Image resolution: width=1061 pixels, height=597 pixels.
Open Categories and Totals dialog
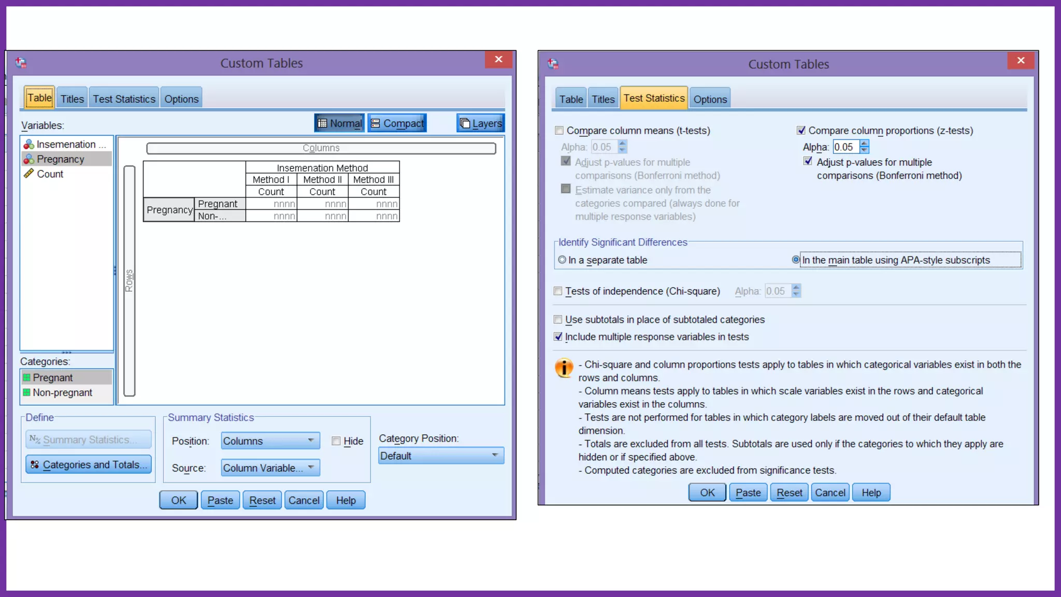[x=89, y=464]
